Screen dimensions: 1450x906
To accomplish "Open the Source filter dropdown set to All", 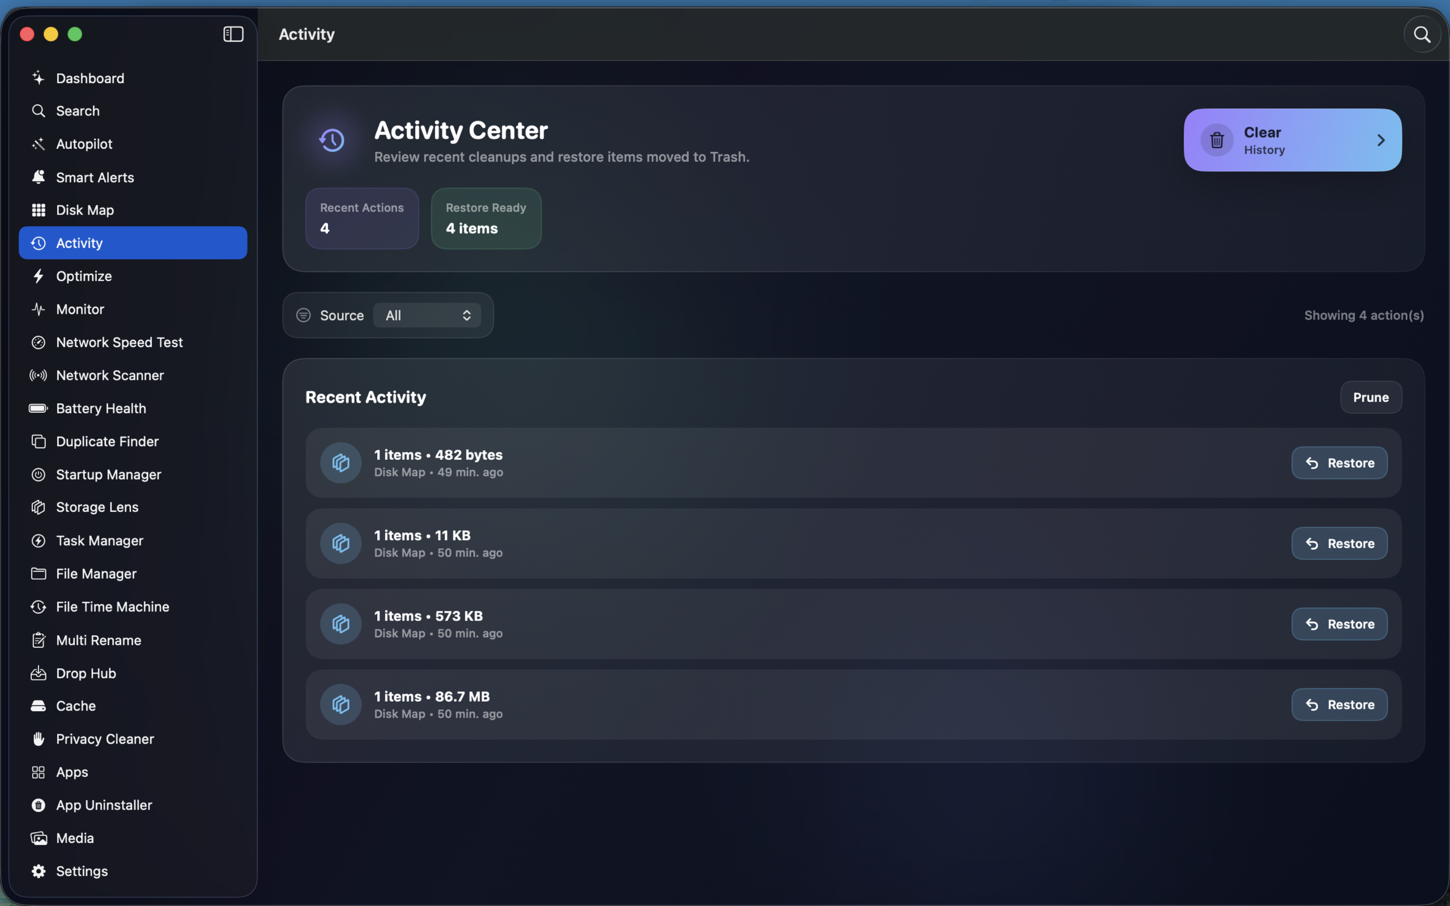I will pyautogui.click(x=427, y=315).
